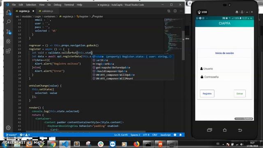Change line endings via CRLF status item

[x=155, y=135]
